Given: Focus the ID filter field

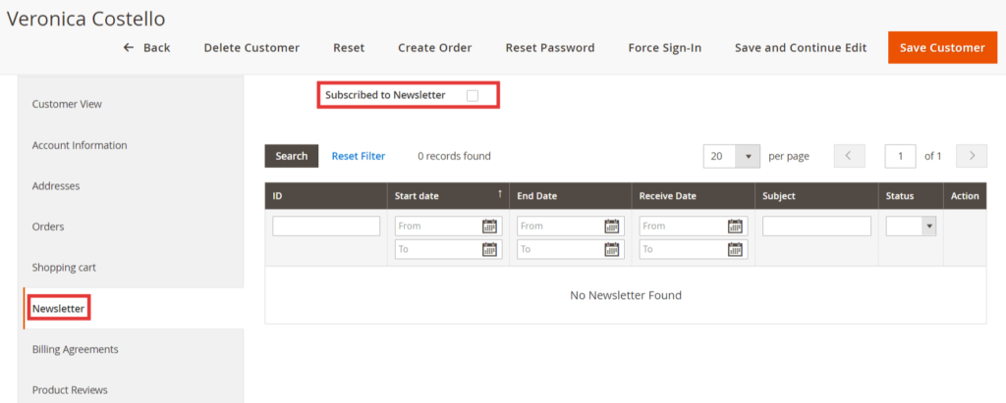Looking at the screenshot, I should click(x=326, y=227).
